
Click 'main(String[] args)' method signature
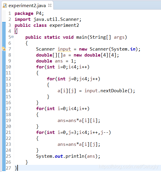click(102, 37)
